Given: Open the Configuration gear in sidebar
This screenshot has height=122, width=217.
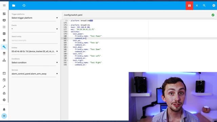Looking at the screenshot, I should [4, 100].
